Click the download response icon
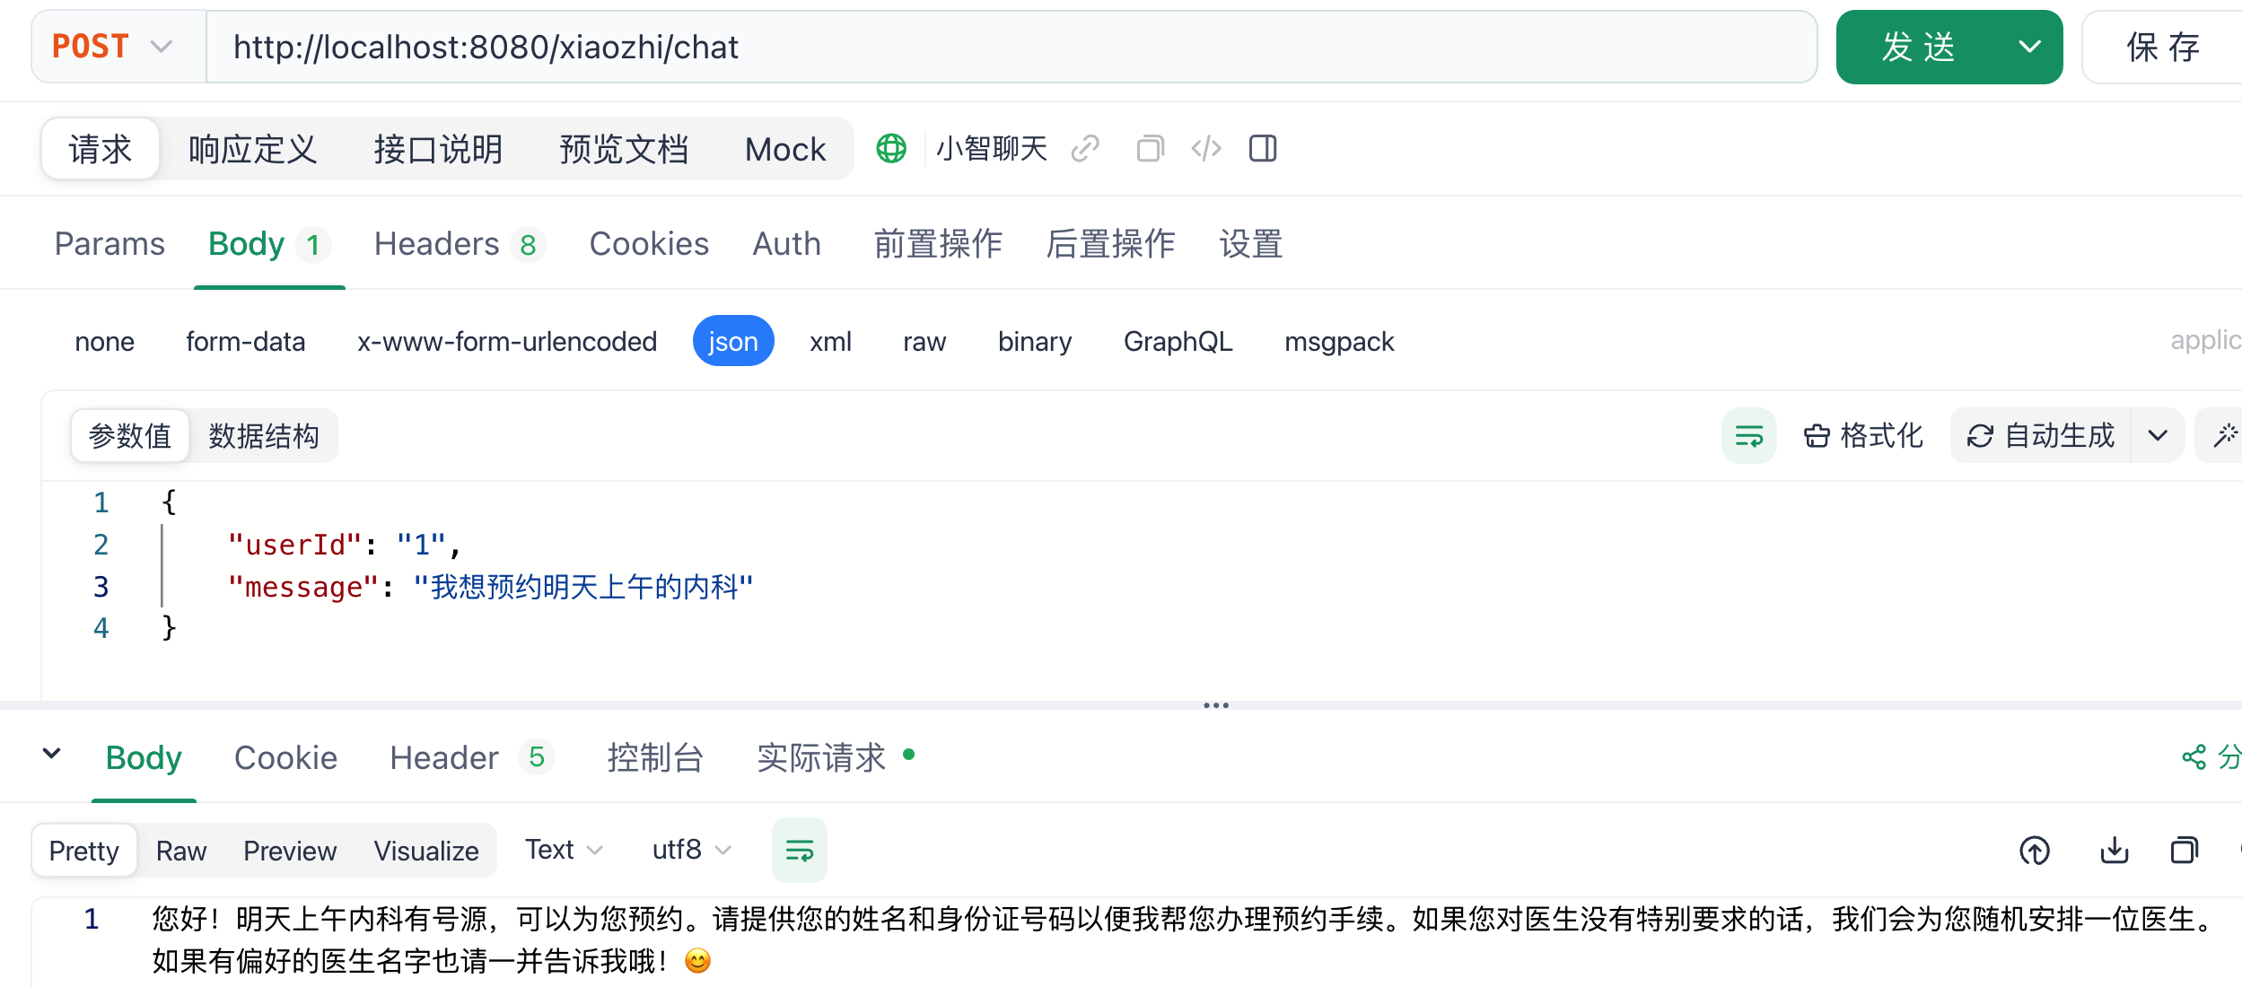Screen dimensions: 2242x987 [x=2114, y=850]
